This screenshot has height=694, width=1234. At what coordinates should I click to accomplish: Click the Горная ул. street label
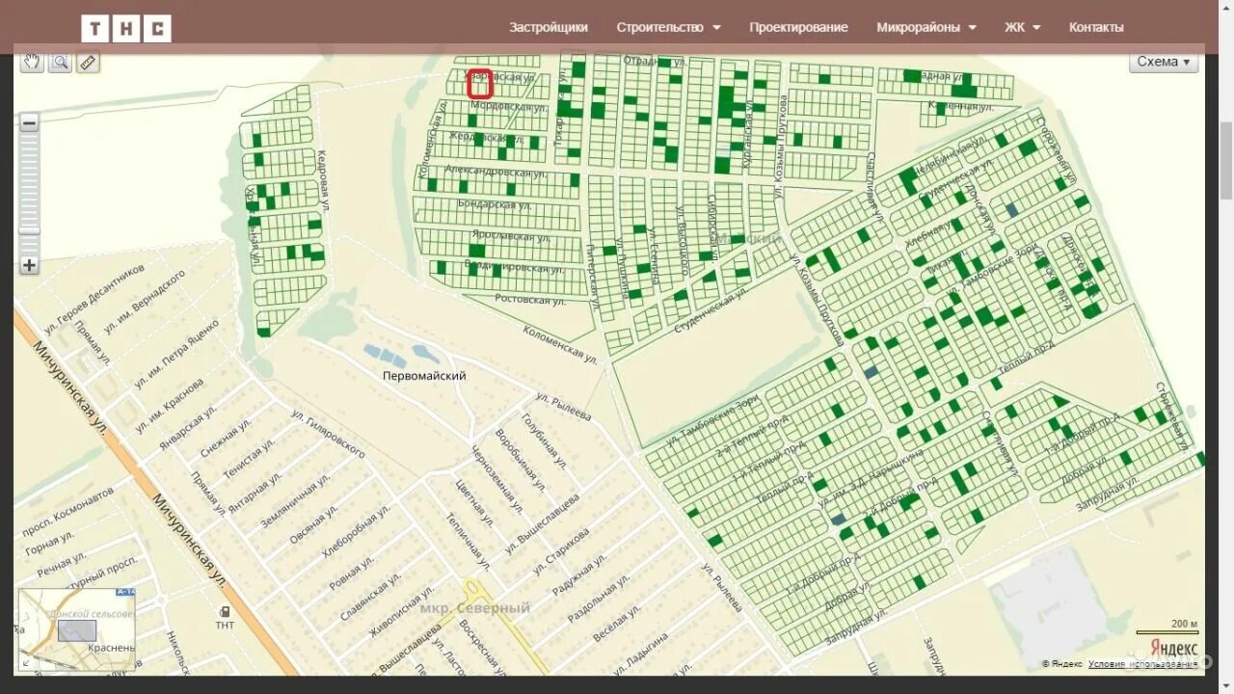(x=51, y=543)
